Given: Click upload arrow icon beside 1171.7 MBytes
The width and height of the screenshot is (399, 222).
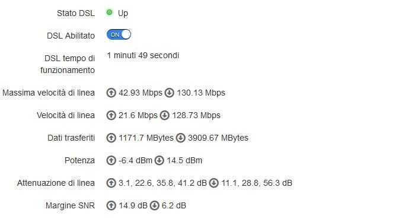Looking at the screenshot, I should click(x=111, y=138).
